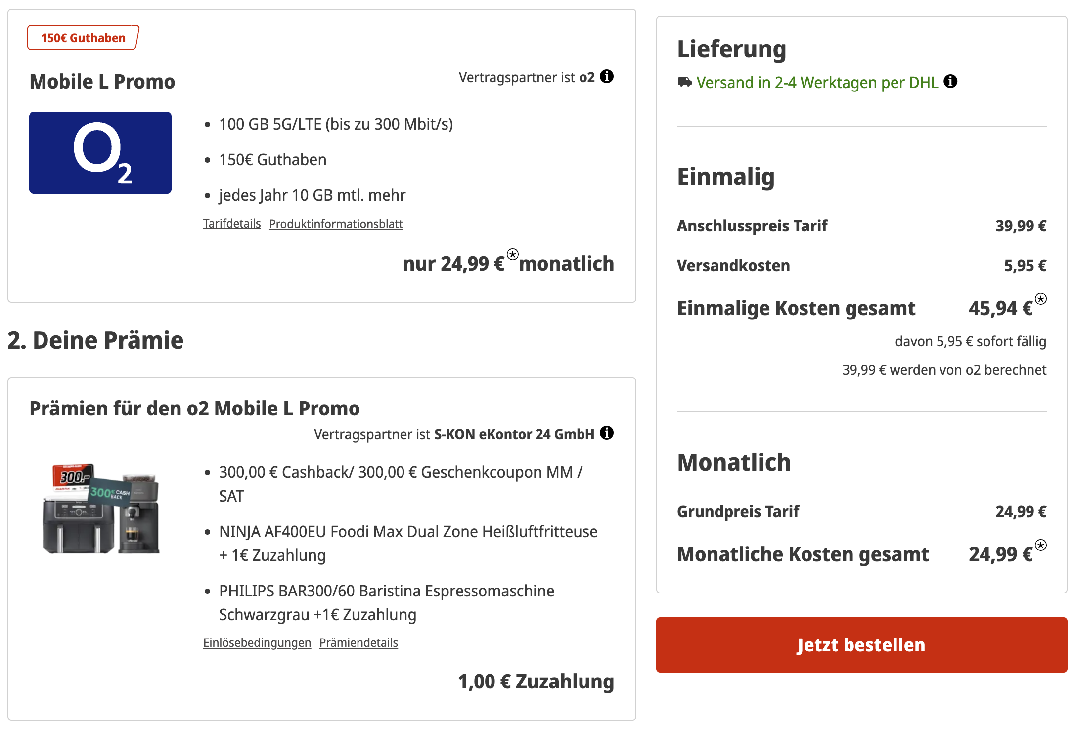Open info icon next to S-KON eKontor 24 GmbH

click(607, 433)
